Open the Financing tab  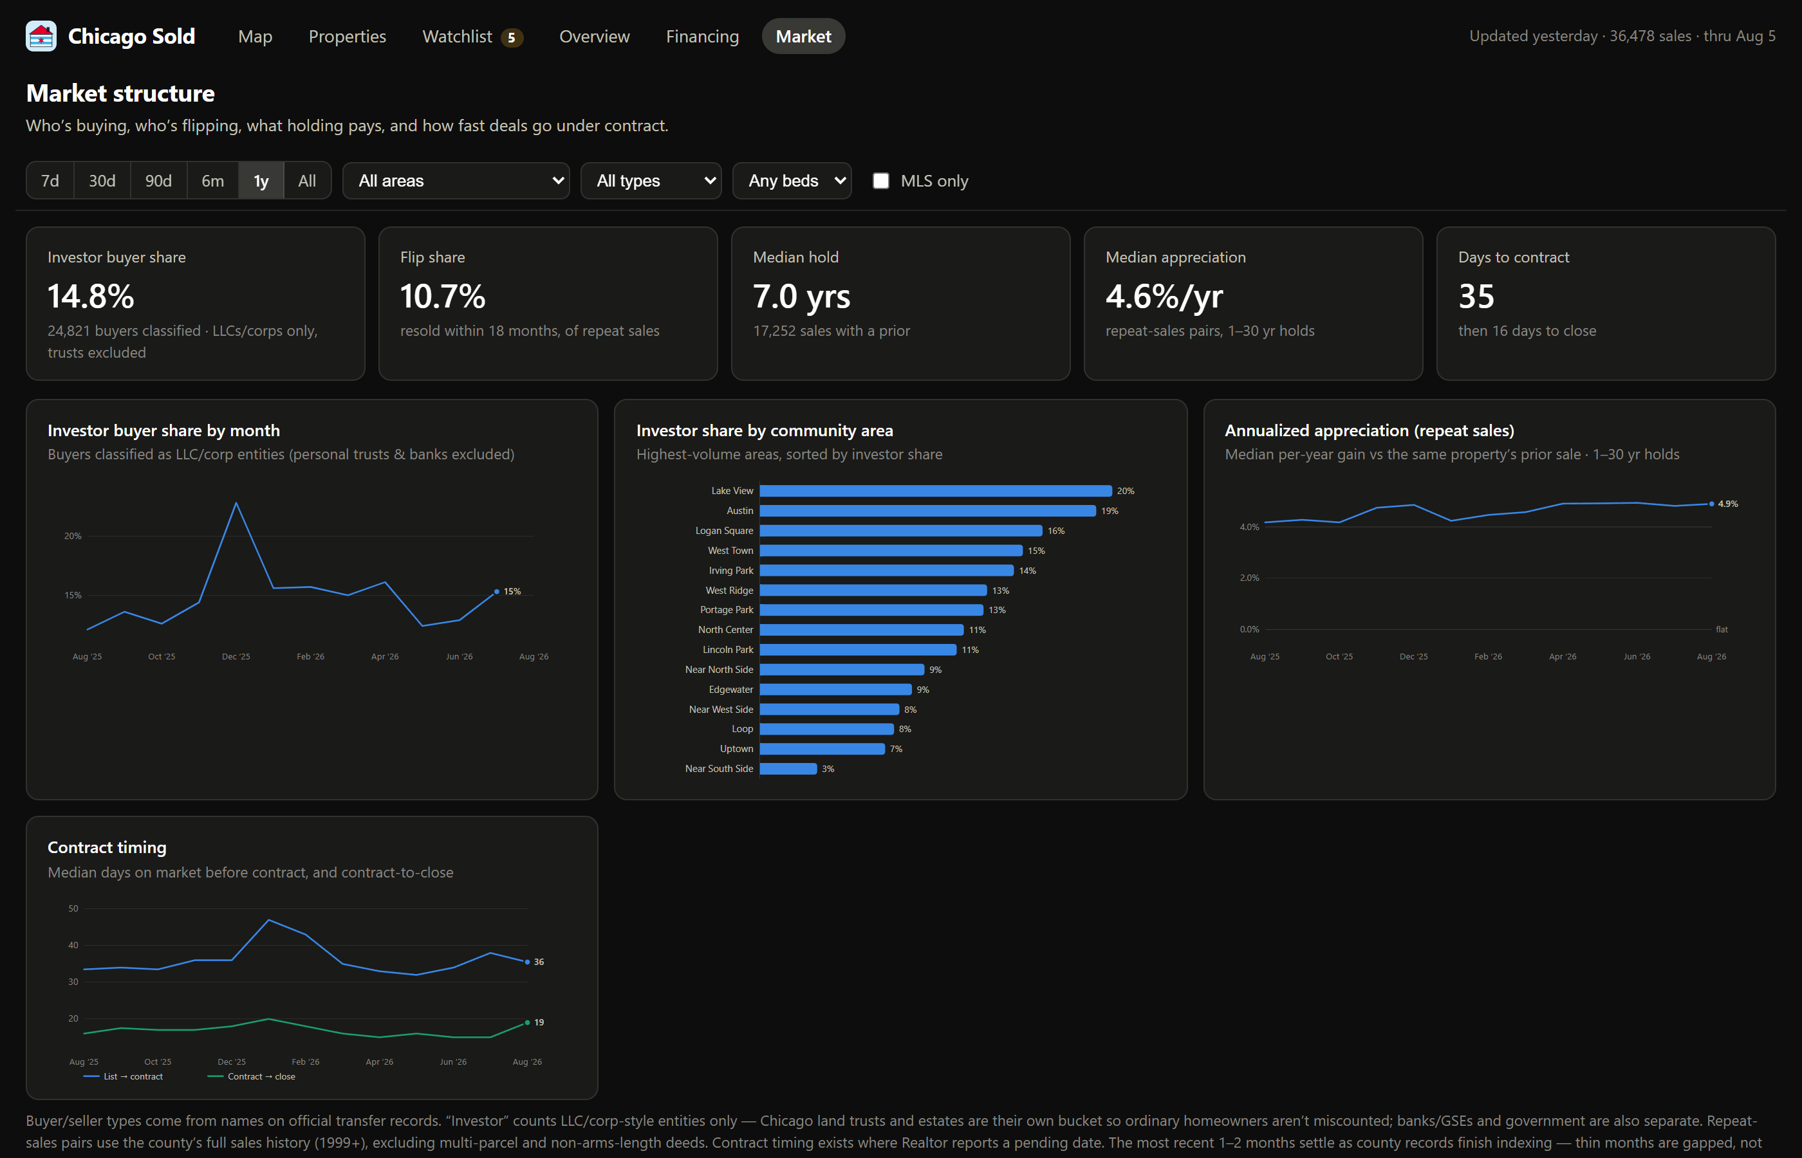click(702, 36)
